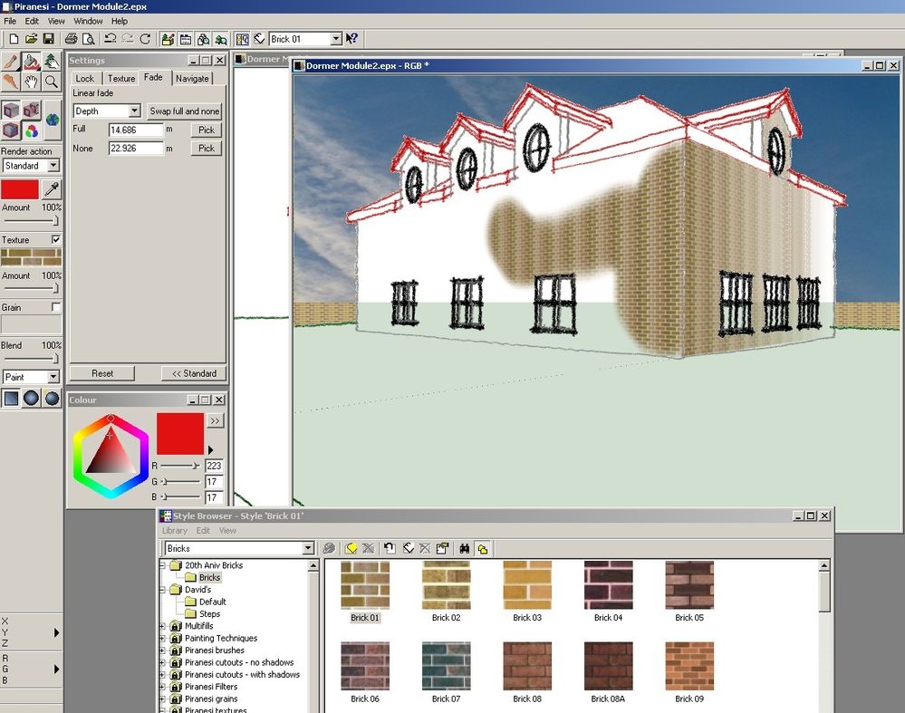905x713 pixels.
Task: Select the smudge finger tool
Action: tap(10, 82)
